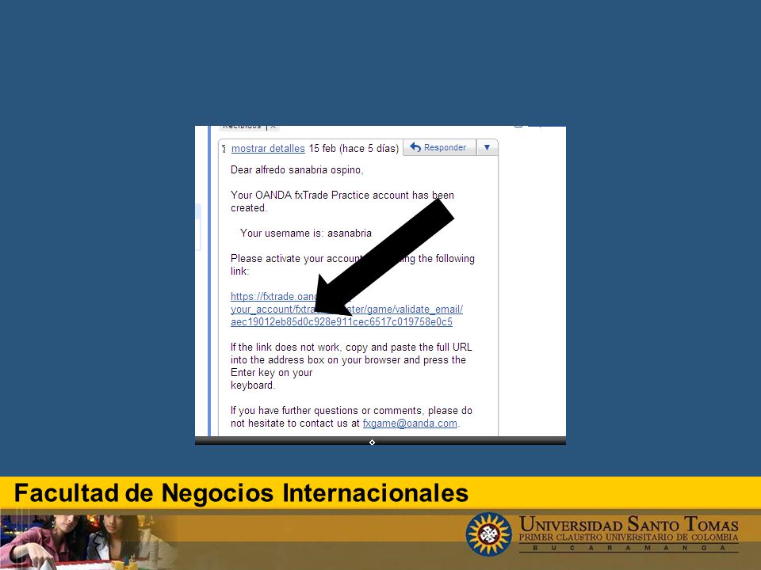Image resolution: width=761 pixels, height=570 pixels.
Task: Click the Universidad Santo Tomas emblem logo
Action: pyautogui.click(x=489, y=534)
